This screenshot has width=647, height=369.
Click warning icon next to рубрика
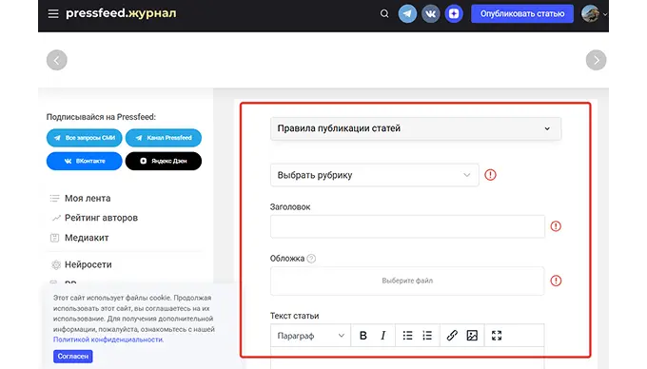[x=490, y=175]
